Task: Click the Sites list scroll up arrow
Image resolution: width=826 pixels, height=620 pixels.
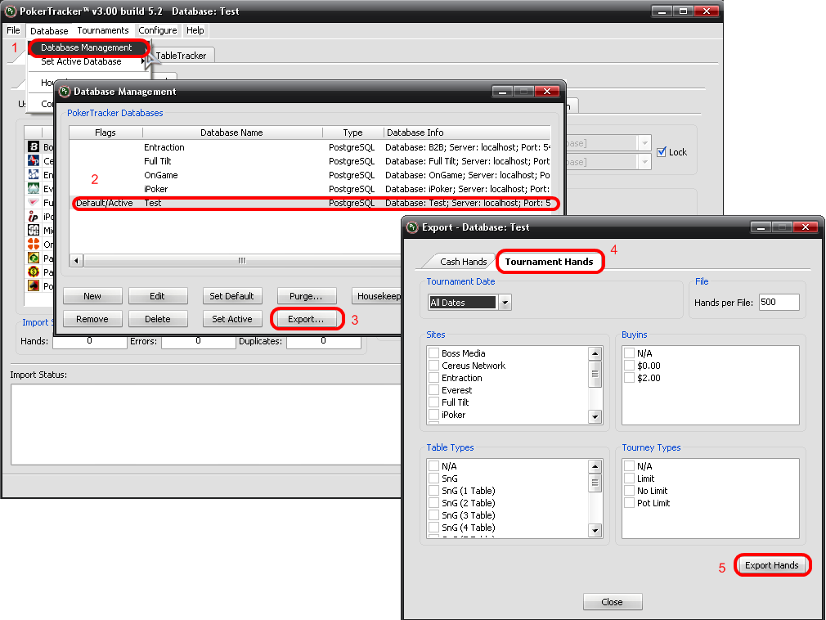Action: (x=595, y=353)
